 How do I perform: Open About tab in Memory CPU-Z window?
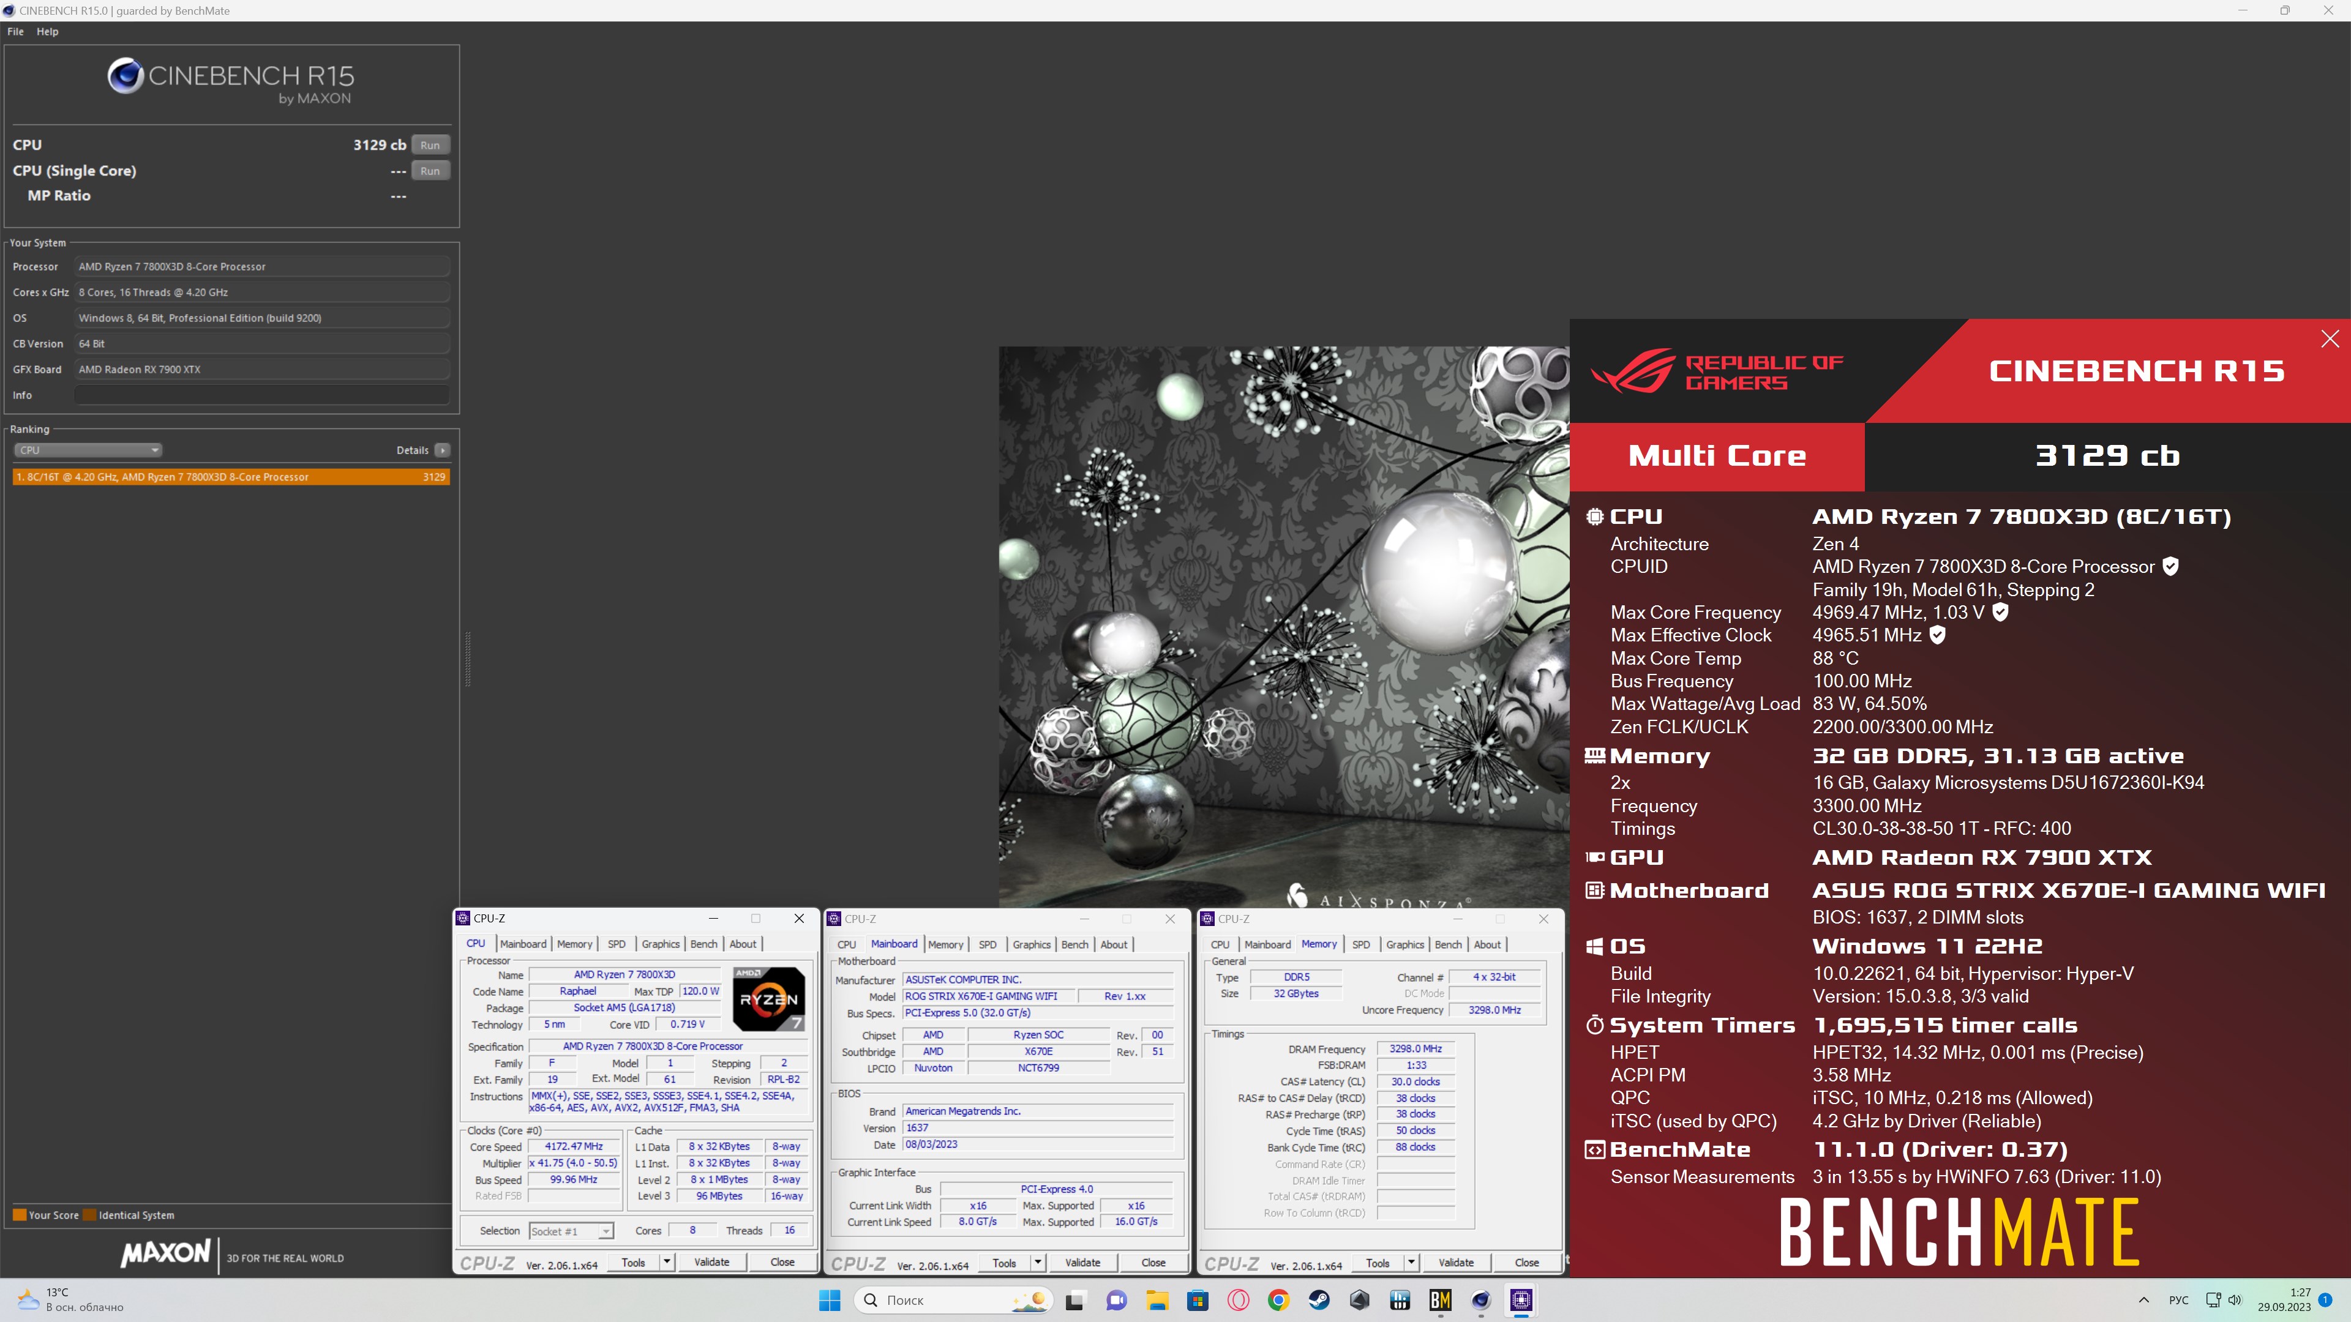point(1487,944)
